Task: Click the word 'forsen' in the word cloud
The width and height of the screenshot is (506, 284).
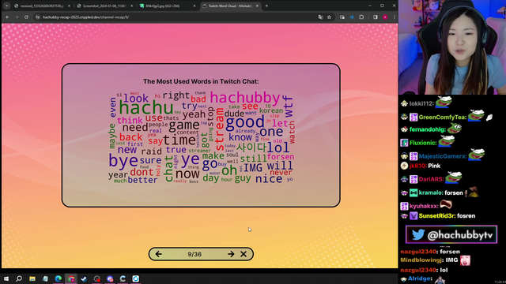Action: pyautogui.click(x=281, y=157)
